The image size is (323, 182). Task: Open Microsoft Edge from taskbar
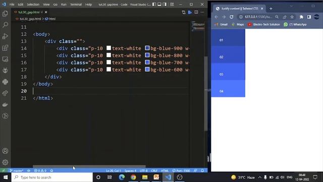point(122,177)
